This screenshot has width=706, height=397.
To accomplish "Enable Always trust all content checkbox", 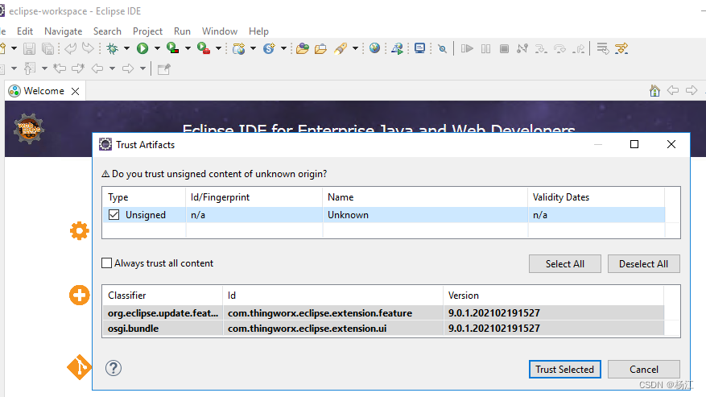I will (x=107, y=263).
